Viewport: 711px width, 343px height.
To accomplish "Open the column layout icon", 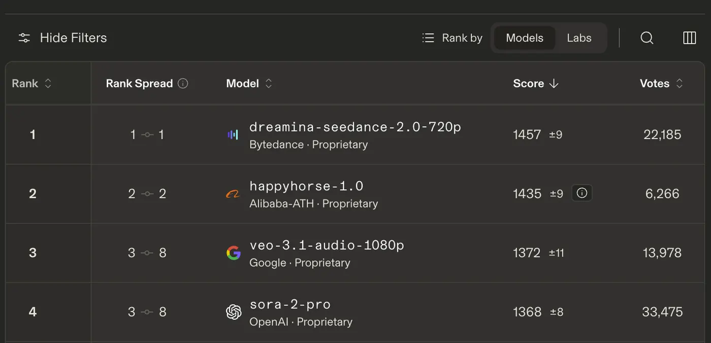I will pyautogui.click(x=690, y=38).
